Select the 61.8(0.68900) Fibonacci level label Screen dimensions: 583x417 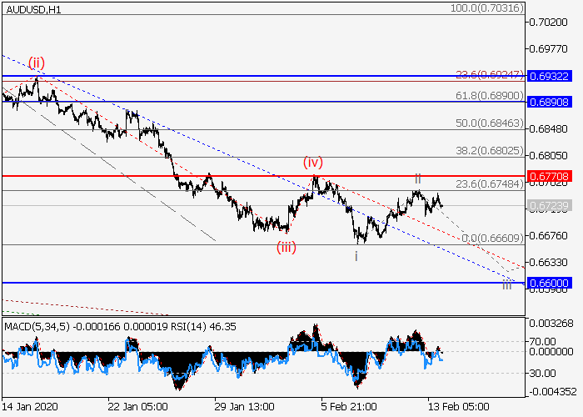click(x=489, y=96)
